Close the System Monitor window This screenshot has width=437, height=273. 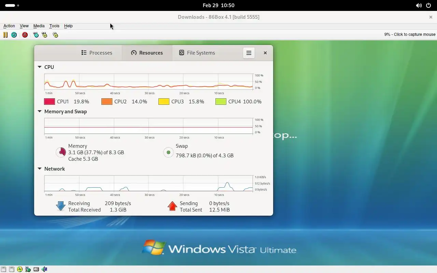click(265, 53)
